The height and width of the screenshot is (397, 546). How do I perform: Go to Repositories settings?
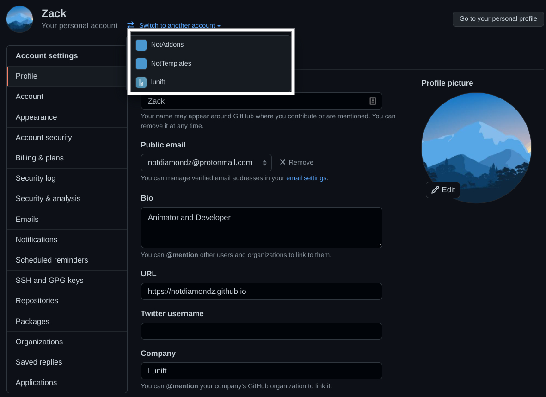(x=67, y=300)
